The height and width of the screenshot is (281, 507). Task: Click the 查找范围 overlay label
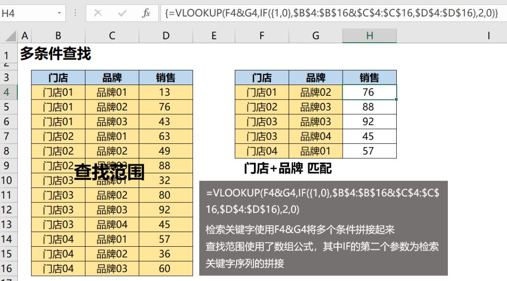[x=109, y=172]
